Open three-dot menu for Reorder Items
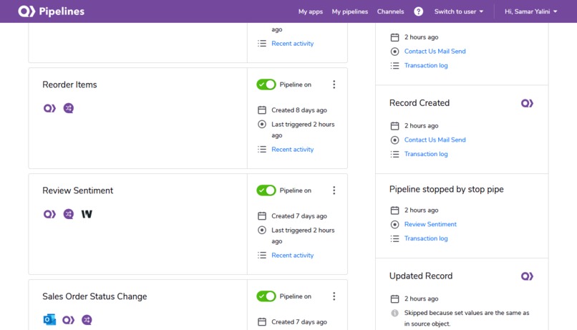 pyautogui.click(x=334, y=84)
